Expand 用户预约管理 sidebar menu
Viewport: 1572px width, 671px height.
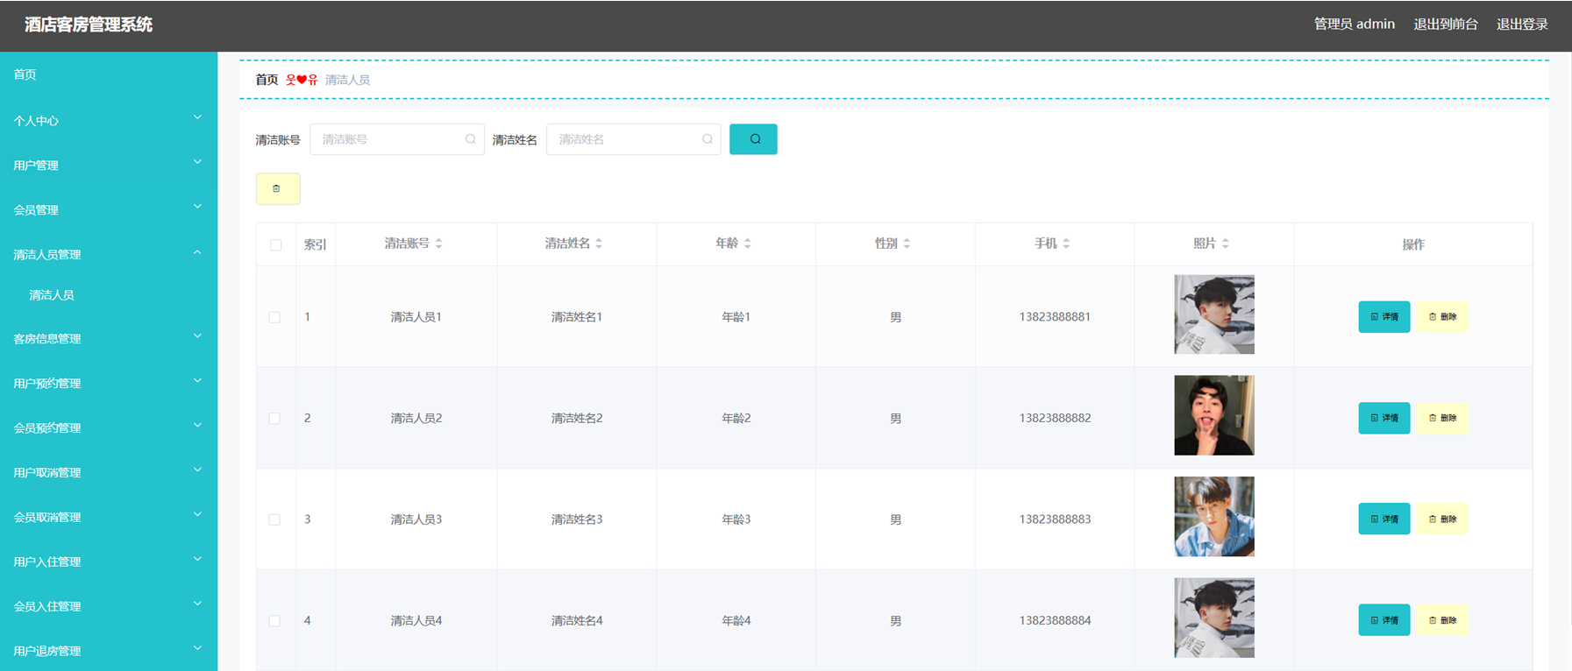click(109, 384)
